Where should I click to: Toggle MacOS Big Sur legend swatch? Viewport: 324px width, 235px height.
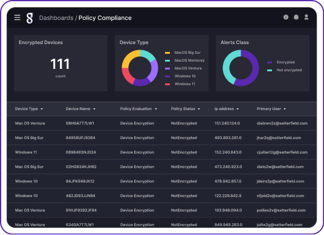[x=167, y=53]
